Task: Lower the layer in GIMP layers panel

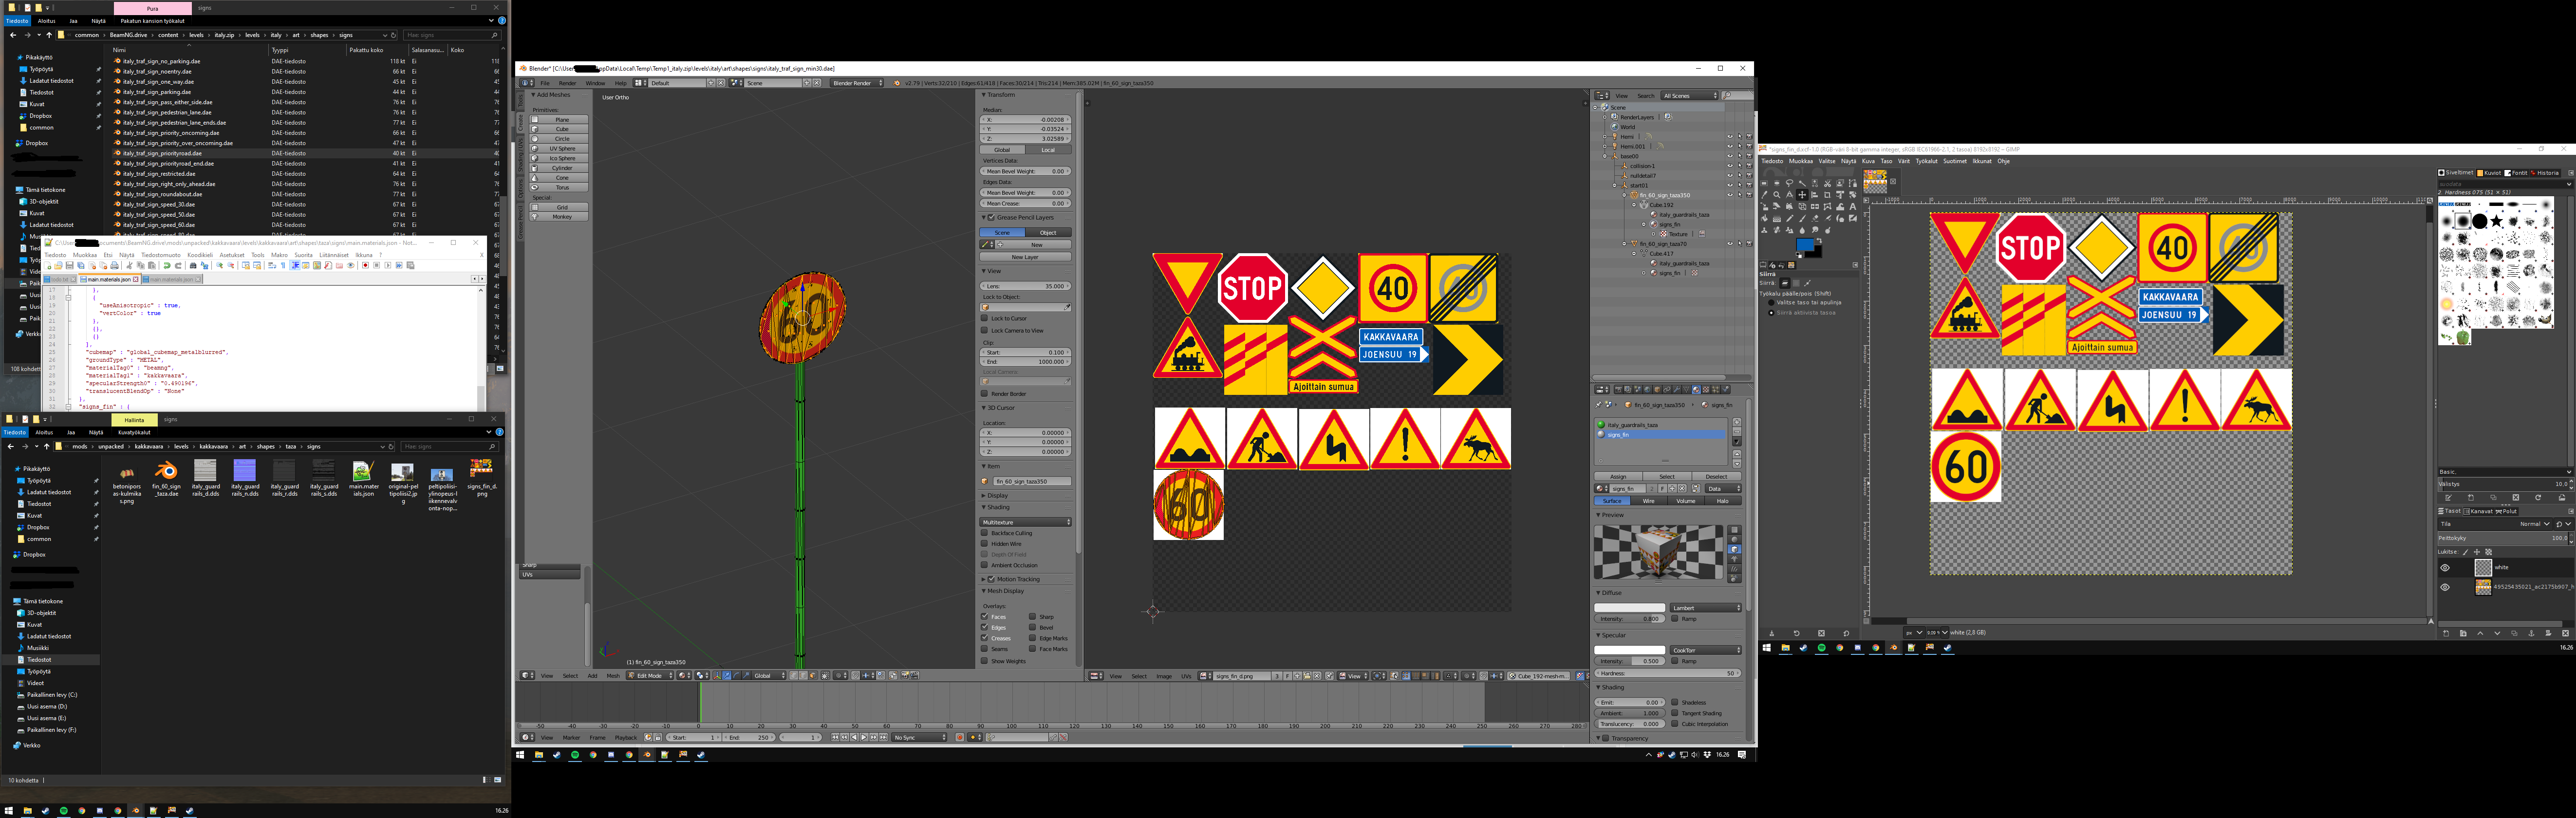Action: (2497, 633)
